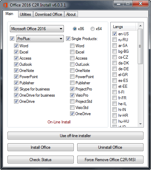Check the ProjectStd checkbox
Viewport: 151px width, 170px height.
click(x=72, y=101)
